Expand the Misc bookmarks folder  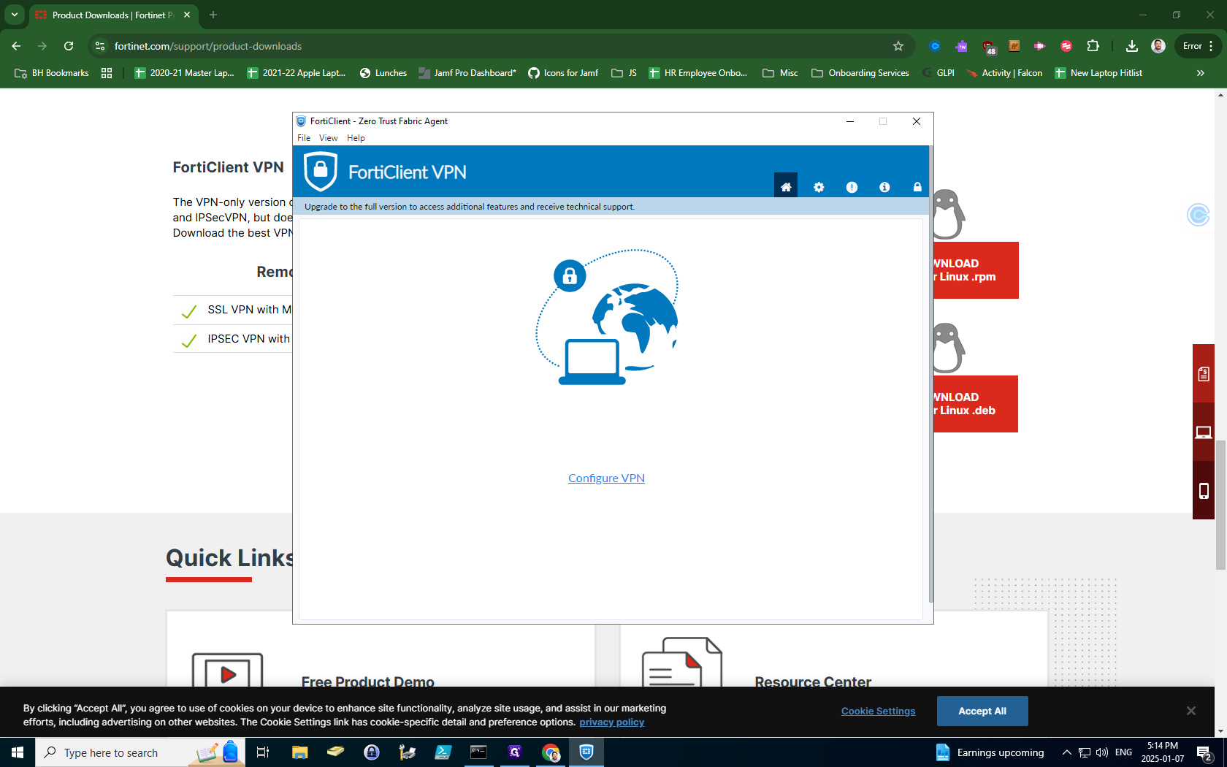coord(780,73)
